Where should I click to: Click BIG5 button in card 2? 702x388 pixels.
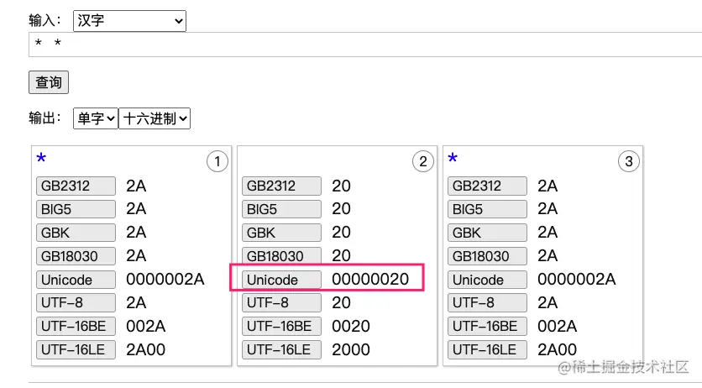[x=281, y=209]
